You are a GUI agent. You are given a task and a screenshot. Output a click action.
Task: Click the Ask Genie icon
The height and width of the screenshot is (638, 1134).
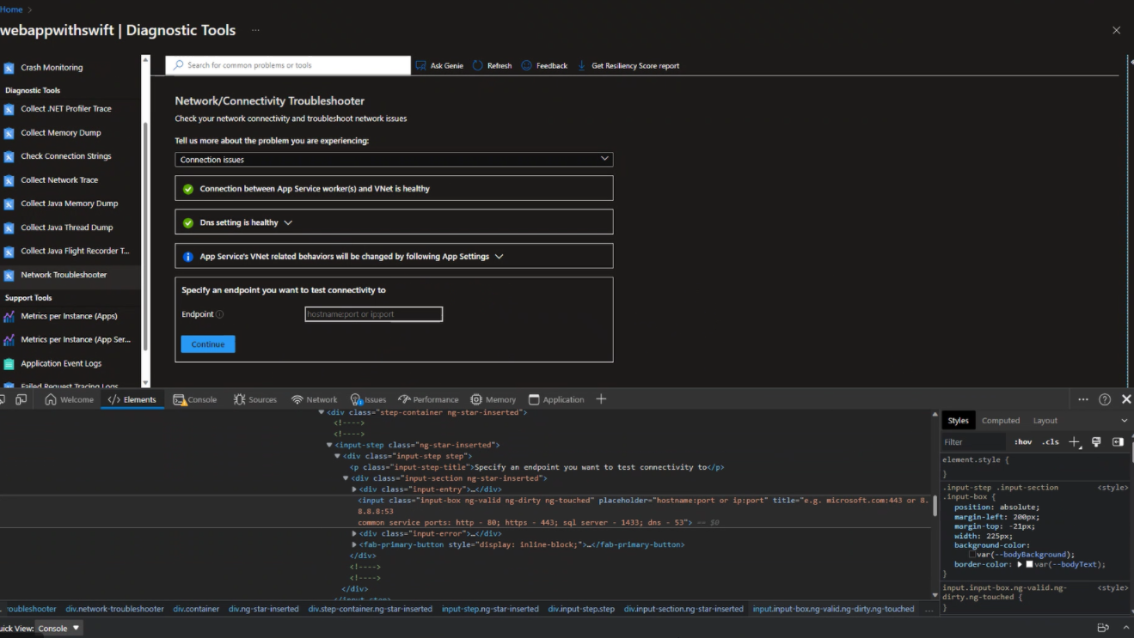pos(420,65)
